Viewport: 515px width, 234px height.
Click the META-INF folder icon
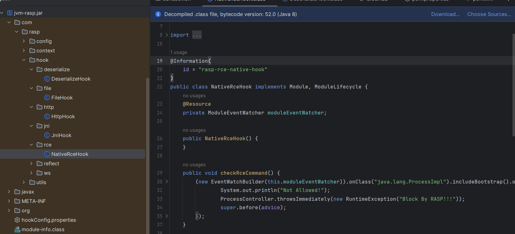pos(17,201)
